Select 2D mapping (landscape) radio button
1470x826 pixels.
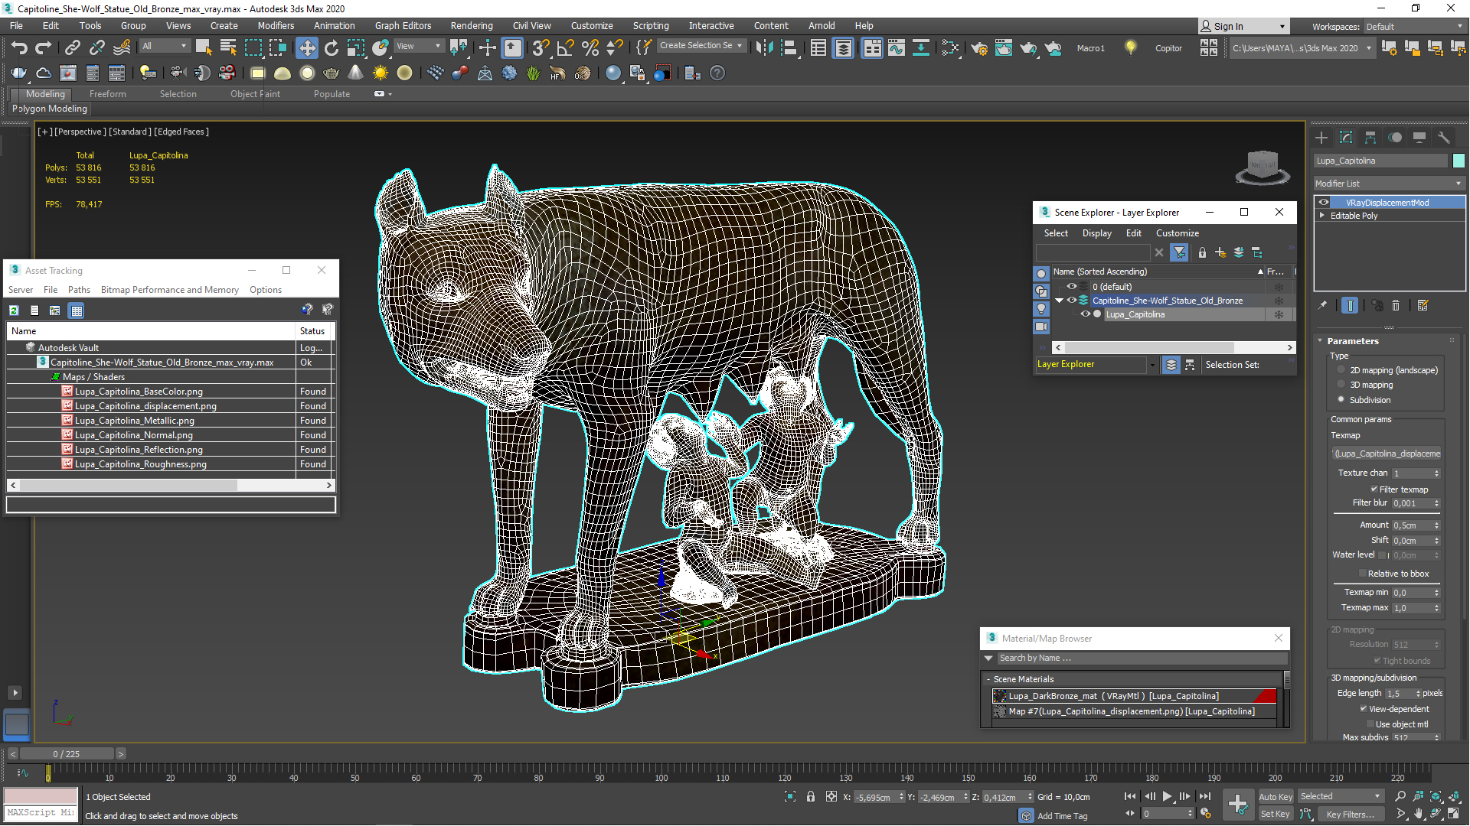(1341, 370)
